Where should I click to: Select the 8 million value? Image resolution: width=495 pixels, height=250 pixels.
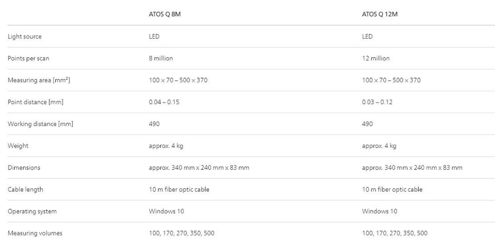click(x=158, y=58)
